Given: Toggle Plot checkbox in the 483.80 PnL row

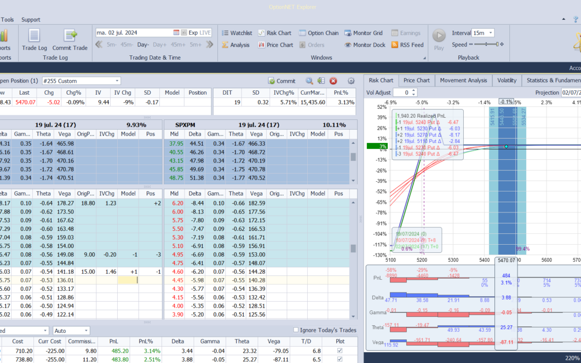Looking at the screenshot, I should [x=340, y=359].
